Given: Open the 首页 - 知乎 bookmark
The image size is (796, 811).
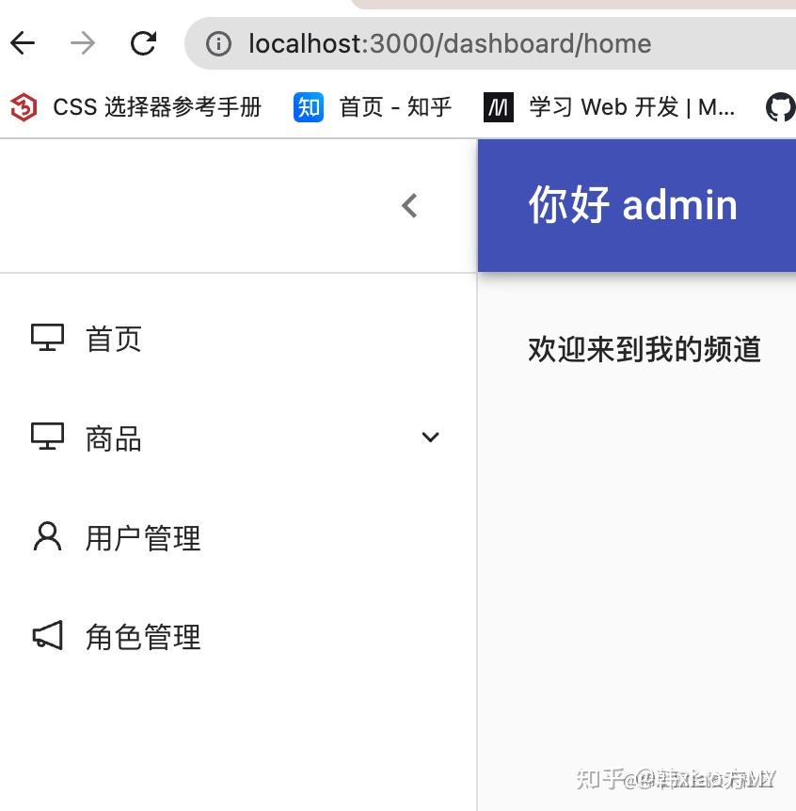Looking at the screenshot, I should [x=373, y=107].
